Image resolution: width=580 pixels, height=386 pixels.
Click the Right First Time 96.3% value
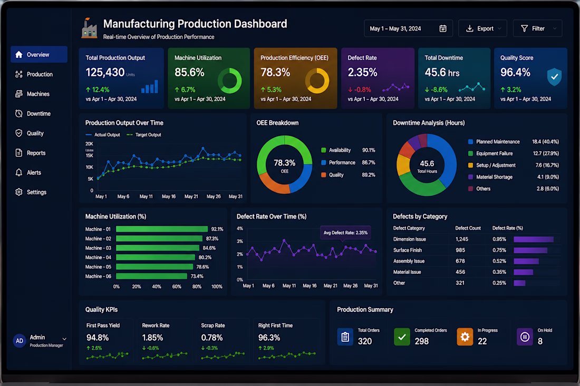pos(269,338)
